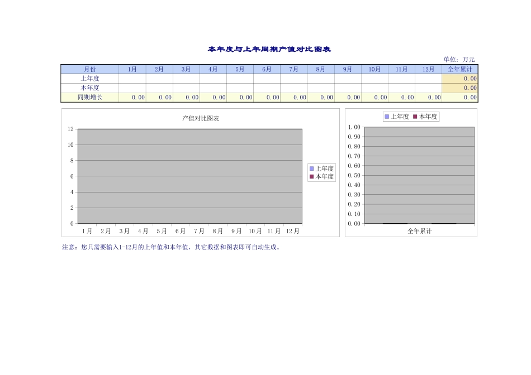Click the 单位：万元 label text
The height and width of the screenshot is (375, 531).
tap(459, 57)
